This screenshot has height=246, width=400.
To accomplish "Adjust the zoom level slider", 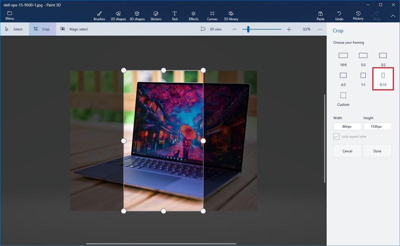I will pyautogui.click(x=248, y=29).
